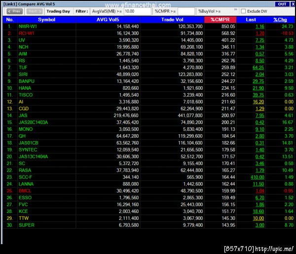Toggle the Exclude DW checkbox
This screenshot has width=296, height=254.
click(x=243, y=11)
